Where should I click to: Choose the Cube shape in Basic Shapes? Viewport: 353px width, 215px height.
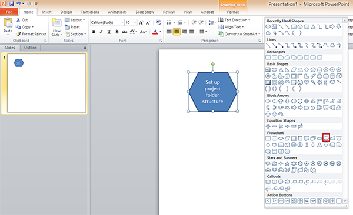coord(339,76)
